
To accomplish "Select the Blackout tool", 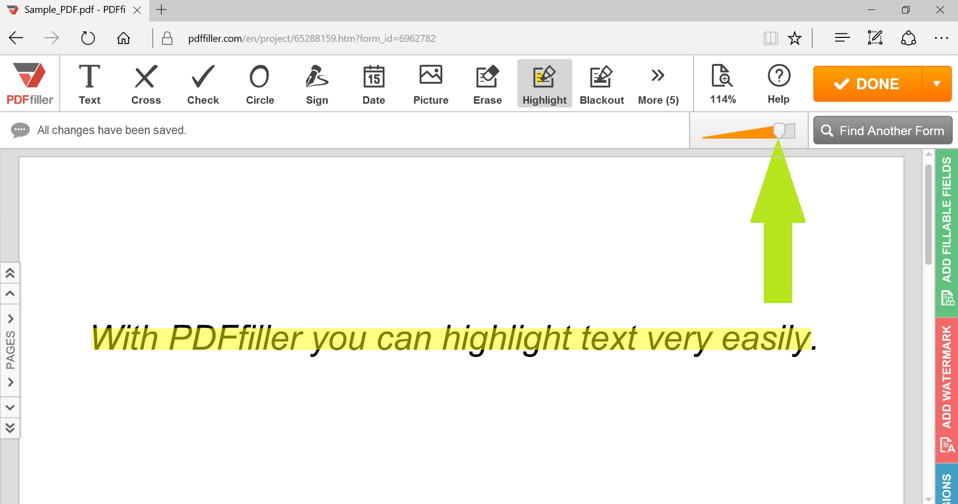I will pos(601,83).
